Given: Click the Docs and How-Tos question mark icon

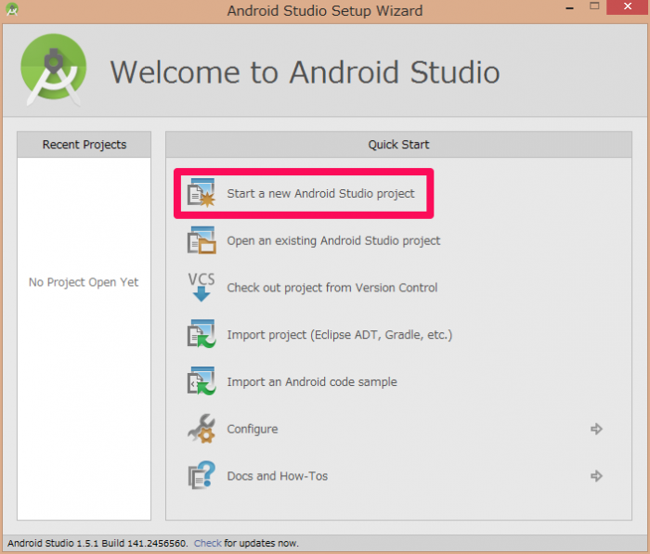Looking at the screenshot, I should (x=201, y=475).
